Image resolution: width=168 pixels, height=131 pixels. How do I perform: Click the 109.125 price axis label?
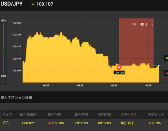click(16, 23)
